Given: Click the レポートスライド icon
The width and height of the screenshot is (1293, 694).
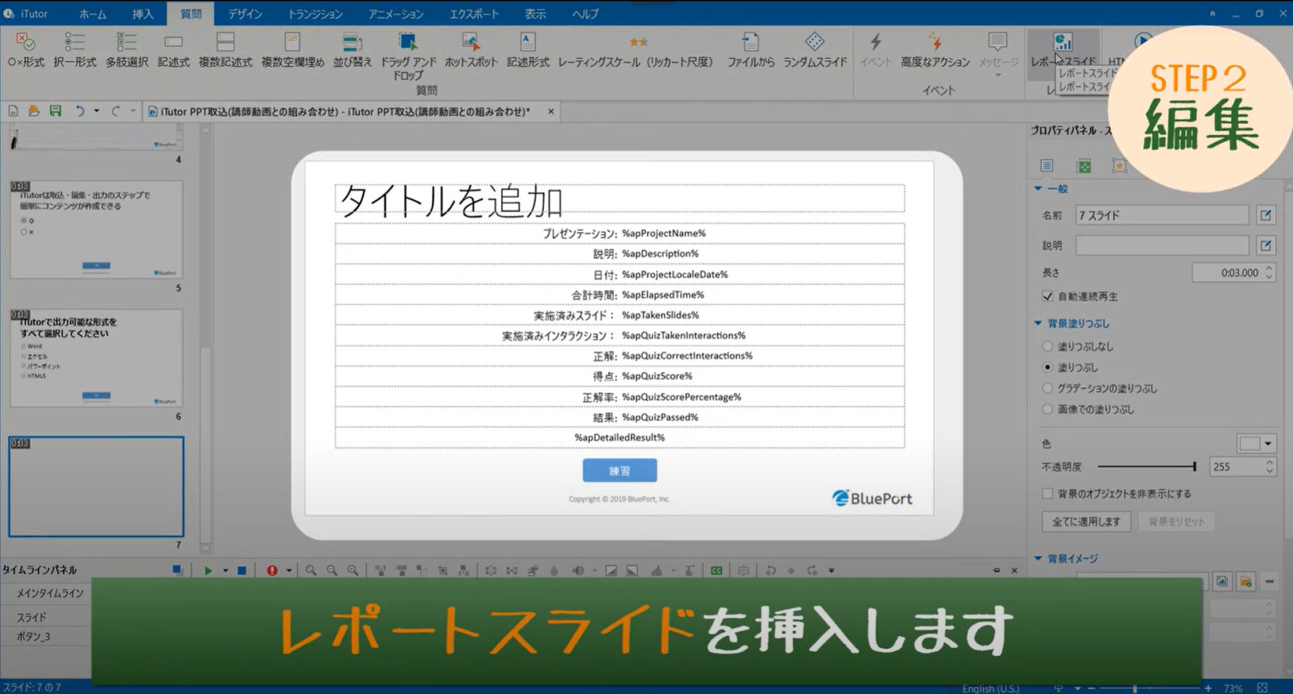Looking at the screenshot, I should [1064, 44].
